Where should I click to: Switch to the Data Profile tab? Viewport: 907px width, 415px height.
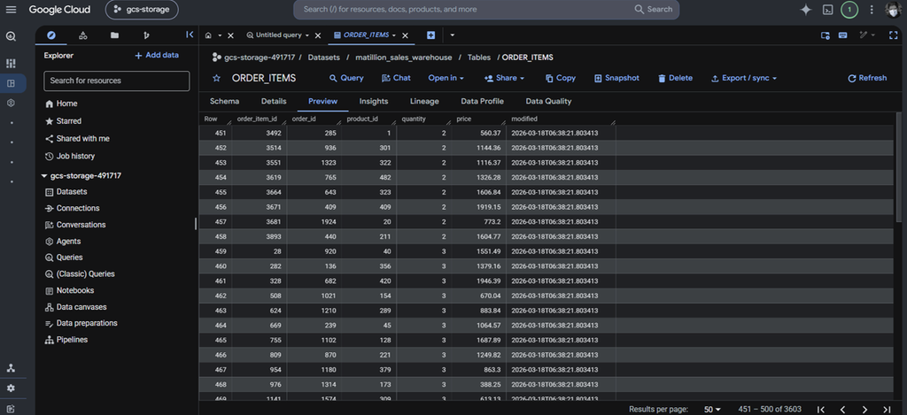pos(483,101)
